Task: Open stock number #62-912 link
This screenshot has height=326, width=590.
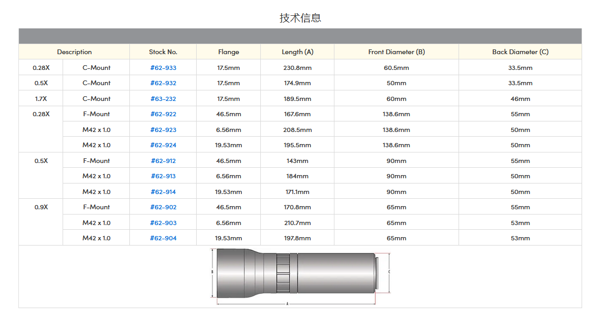Action: coord(164,161)
